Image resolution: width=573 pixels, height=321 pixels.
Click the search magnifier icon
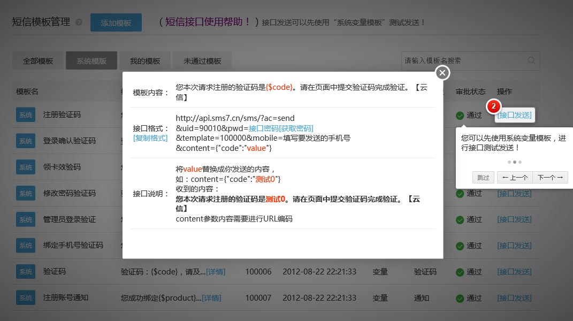point(531,60)
